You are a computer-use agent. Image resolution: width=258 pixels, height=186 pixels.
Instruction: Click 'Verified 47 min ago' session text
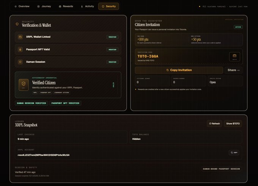[25, 172]
